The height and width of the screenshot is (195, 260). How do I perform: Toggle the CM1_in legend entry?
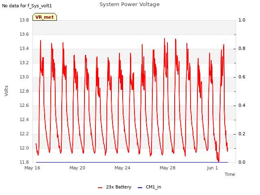click(149, 187)
